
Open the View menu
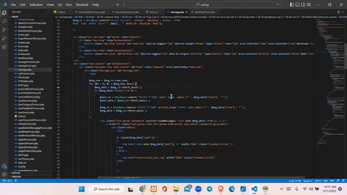click(50, 5)
